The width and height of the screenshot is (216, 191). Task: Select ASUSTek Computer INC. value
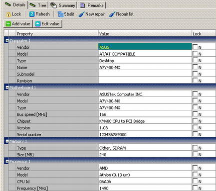[x=145, y=94]
